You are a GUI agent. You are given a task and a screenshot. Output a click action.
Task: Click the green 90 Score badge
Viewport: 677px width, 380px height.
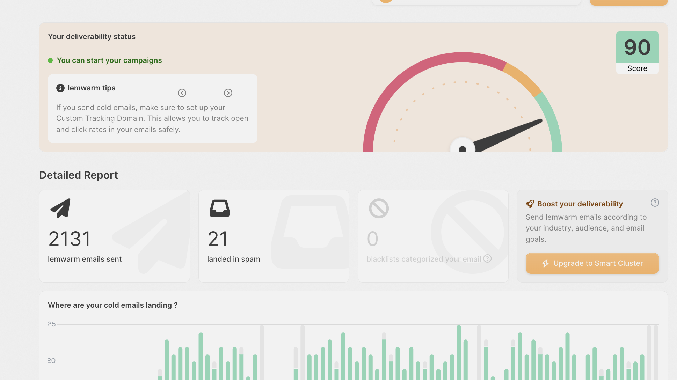(637, 48)
